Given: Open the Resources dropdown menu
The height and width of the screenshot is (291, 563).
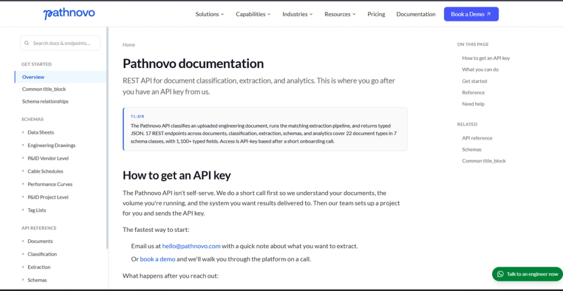Looking at the screenshot, I should coord(340,14).
